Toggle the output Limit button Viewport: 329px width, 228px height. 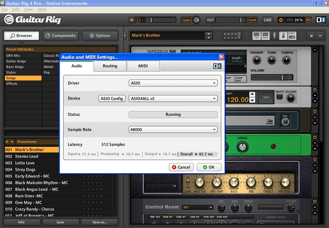(252, 20)
